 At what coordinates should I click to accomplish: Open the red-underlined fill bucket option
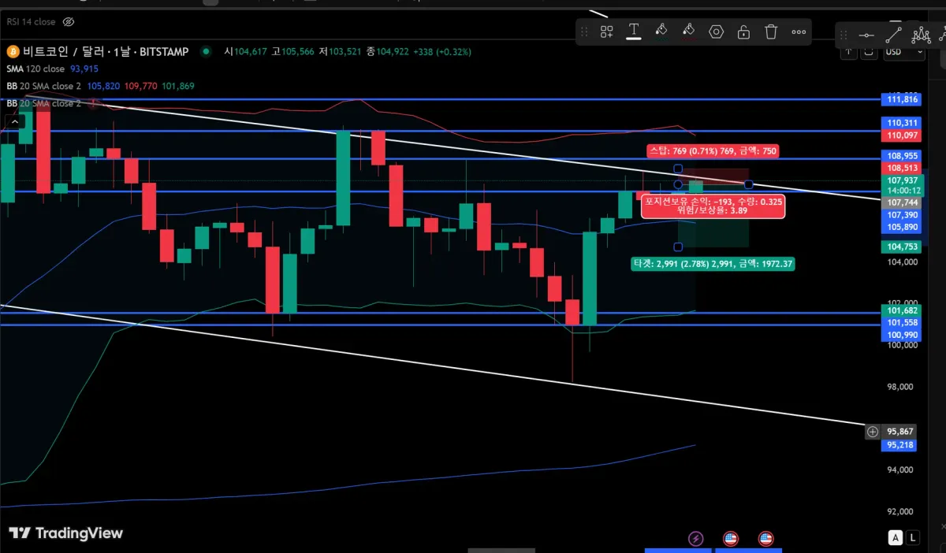[688, 31]
